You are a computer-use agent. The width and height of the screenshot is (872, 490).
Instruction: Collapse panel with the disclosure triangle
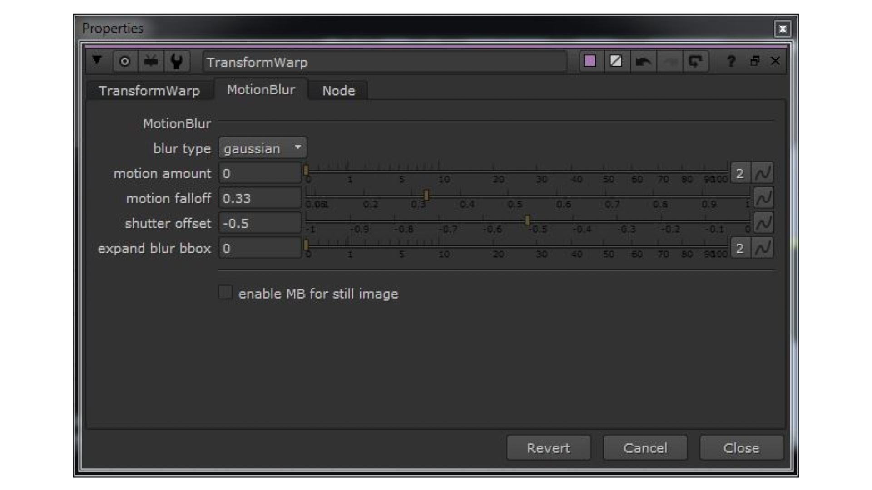point(97,60)
